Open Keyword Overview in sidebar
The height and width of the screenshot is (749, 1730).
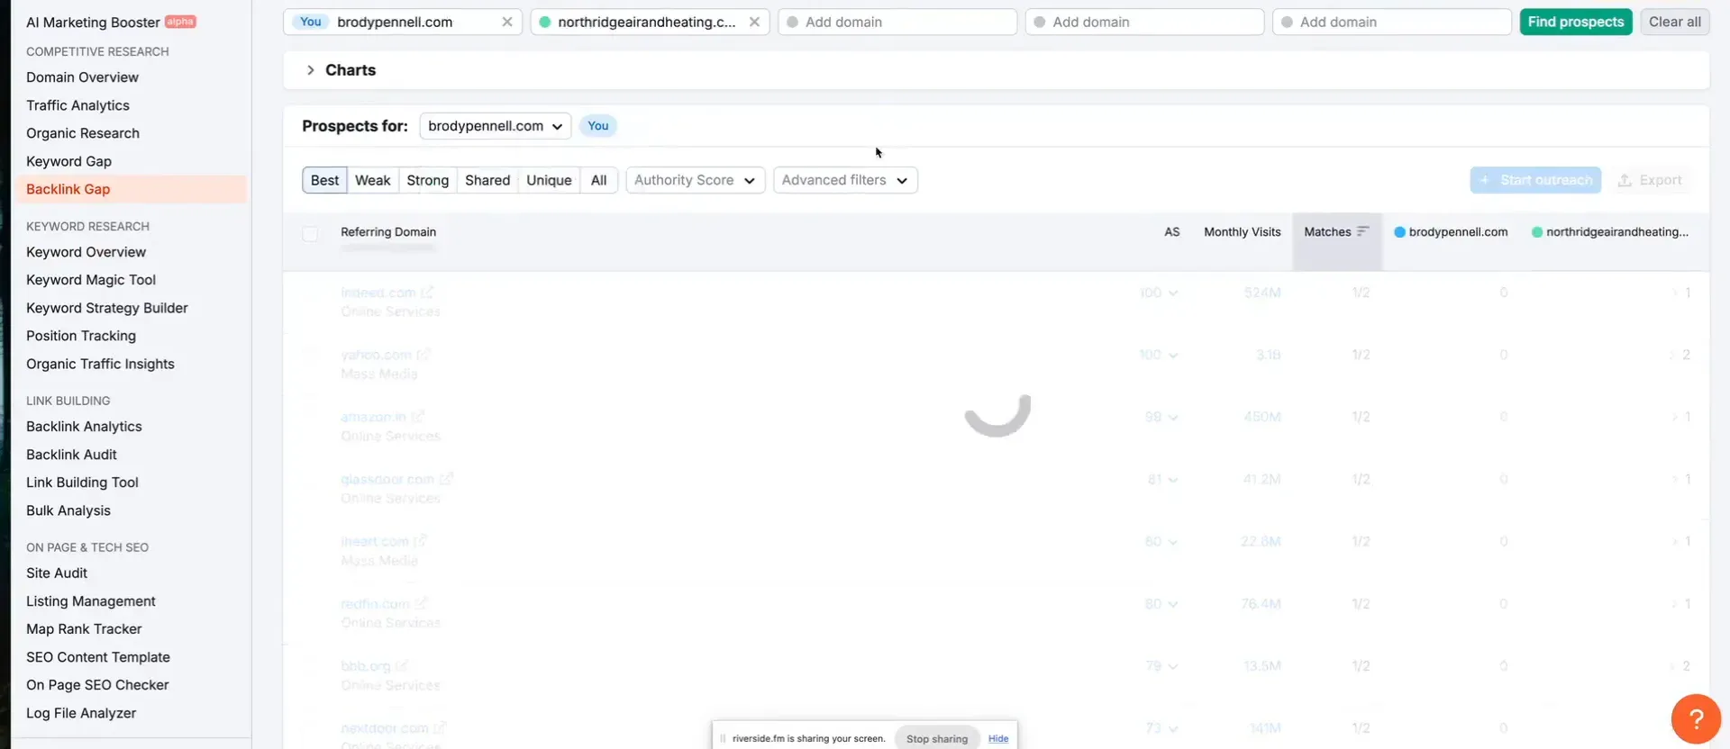point(86,252)
